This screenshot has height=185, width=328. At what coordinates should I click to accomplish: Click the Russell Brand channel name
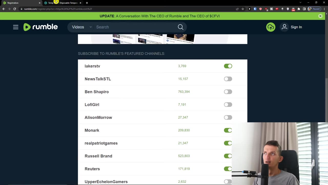(98, 156)
